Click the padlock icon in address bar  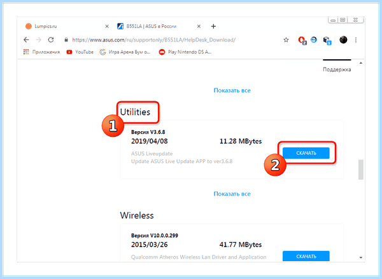[x=66, y=39]
